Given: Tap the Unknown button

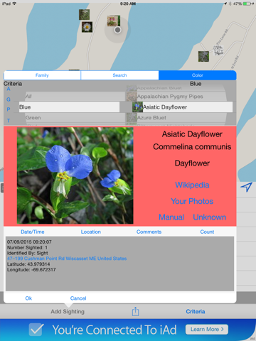Looking at the screenshot, I should click(x=210, y=217).
